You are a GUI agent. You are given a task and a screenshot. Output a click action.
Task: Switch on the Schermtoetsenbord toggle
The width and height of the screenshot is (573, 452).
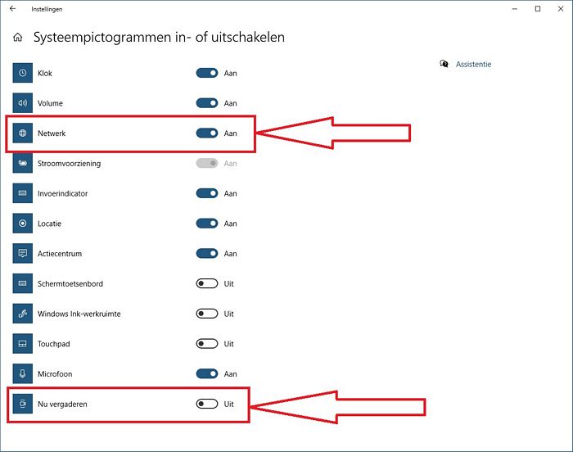click(207, 283)
